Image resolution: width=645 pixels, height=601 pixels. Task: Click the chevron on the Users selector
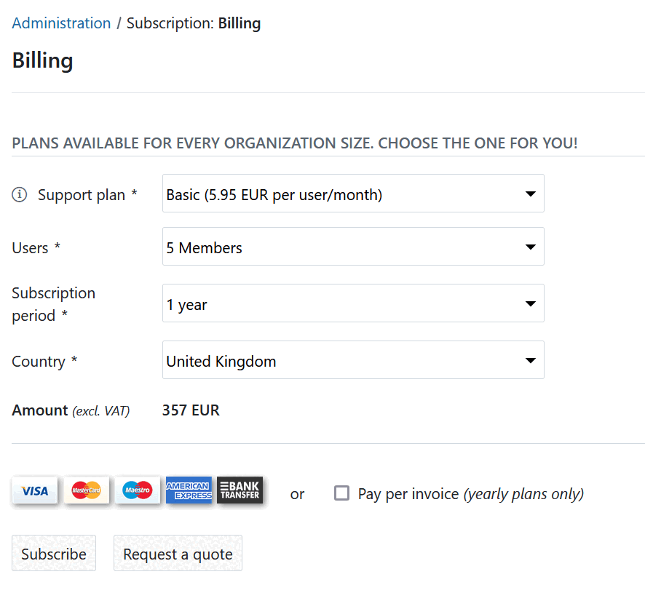point(531,246)
